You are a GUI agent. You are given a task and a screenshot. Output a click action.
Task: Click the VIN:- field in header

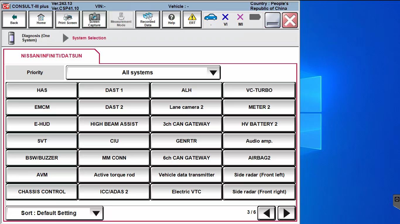pyautogui.click(x=100, y=6)
